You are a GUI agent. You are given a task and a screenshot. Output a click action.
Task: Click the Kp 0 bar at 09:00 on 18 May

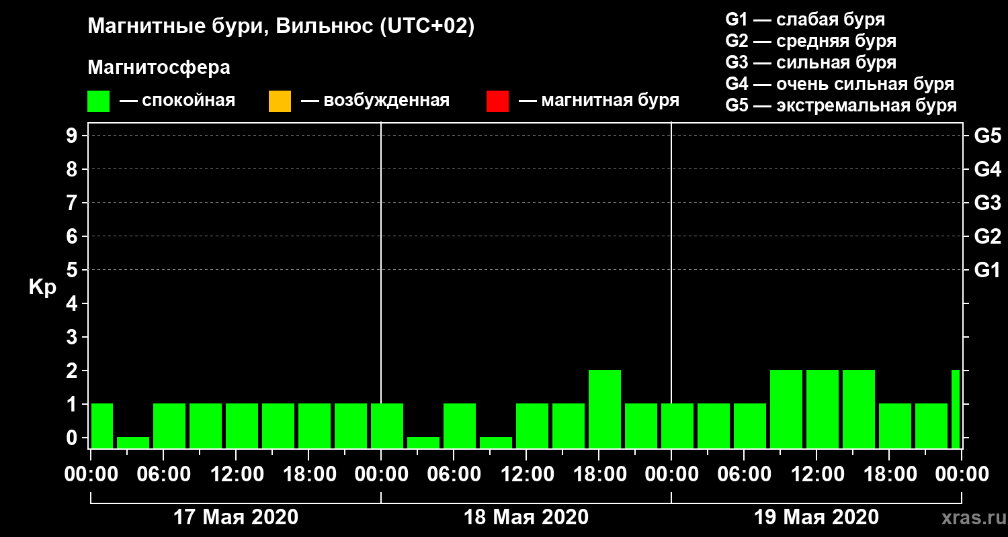click(x=496, y=442)
